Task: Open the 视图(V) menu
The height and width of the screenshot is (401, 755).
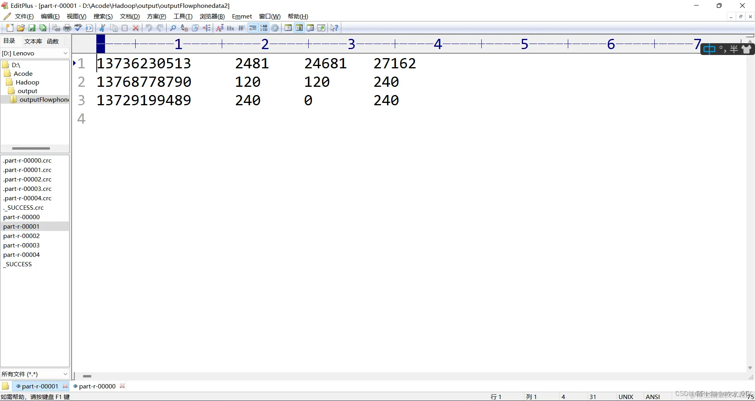Action: tap(76, 16)
